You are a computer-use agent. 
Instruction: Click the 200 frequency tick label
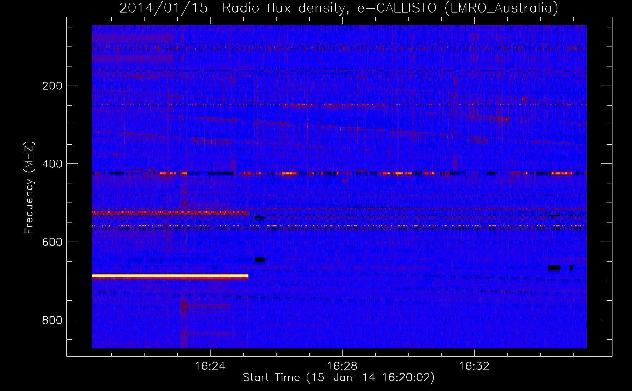point(52,86)
